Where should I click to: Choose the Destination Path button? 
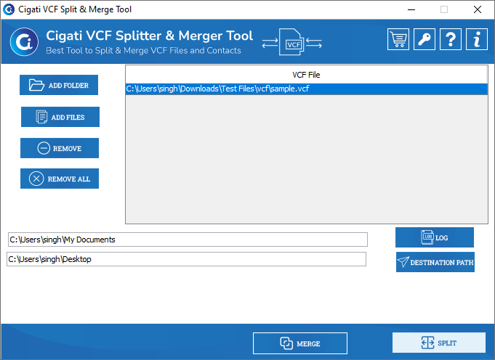[435, 262]
